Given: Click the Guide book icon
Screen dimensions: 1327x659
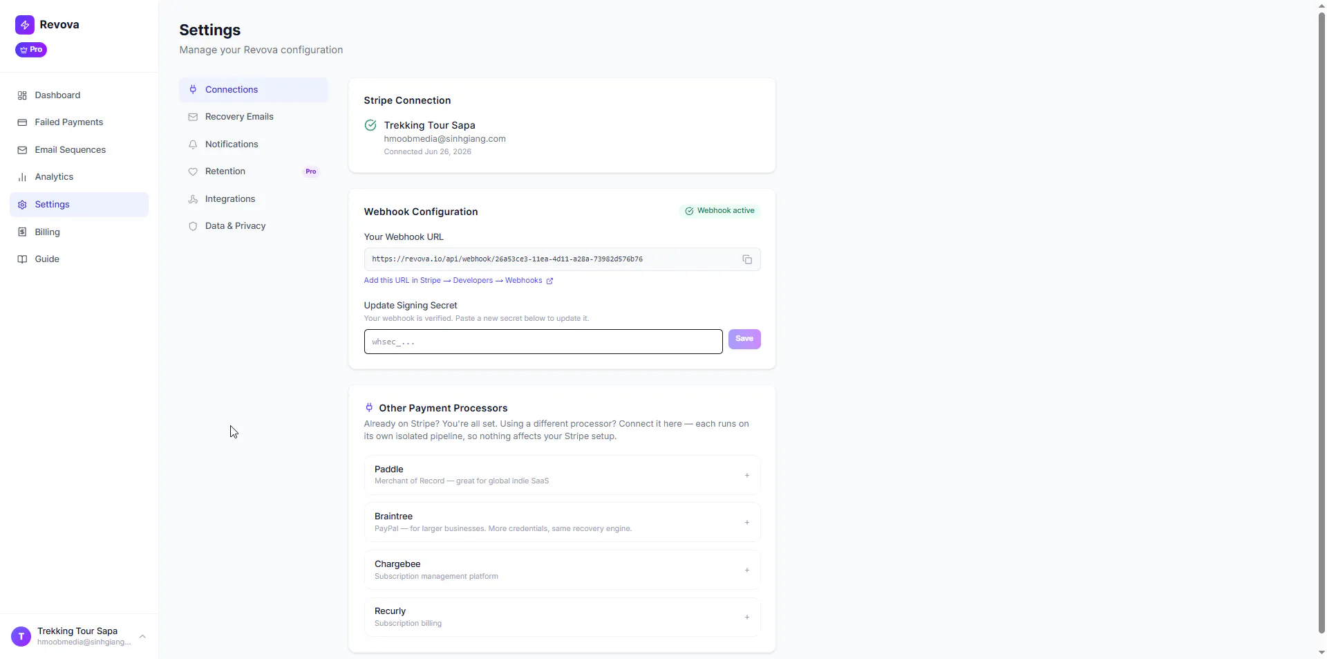Looking at the screenshot, I should click(22, 259).
